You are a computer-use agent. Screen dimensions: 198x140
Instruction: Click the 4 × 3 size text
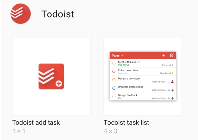click(x=110, y=131)
